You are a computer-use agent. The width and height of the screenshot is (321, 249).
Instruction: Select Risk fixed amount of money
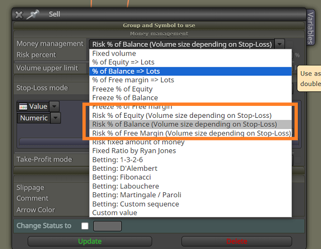(x=190, y=142)
